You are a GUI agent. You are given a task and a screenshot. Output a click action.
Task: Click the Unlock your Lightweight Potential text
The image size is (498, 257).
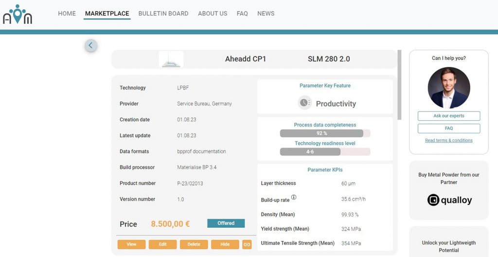coord(449,246)
